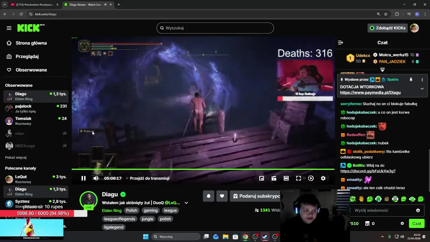The width and height of the screenshot is (430, 242).
Task: Enter fullscreen mode in player
Action: [x=298, y=178]
